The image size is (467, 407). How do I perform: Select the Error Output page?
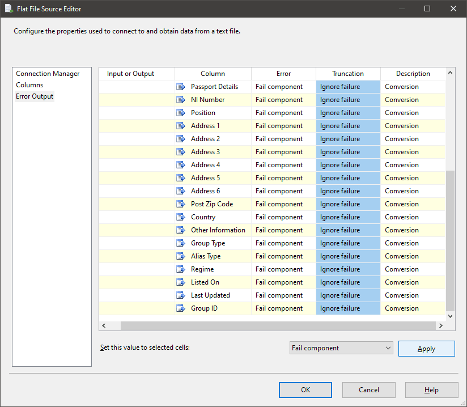35,96
